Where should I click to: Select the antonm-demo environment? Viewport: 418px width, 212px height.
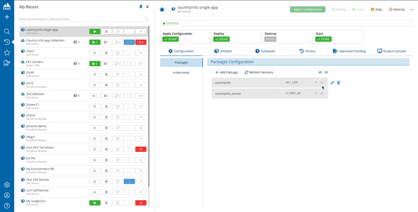click(x=37, y=126)
